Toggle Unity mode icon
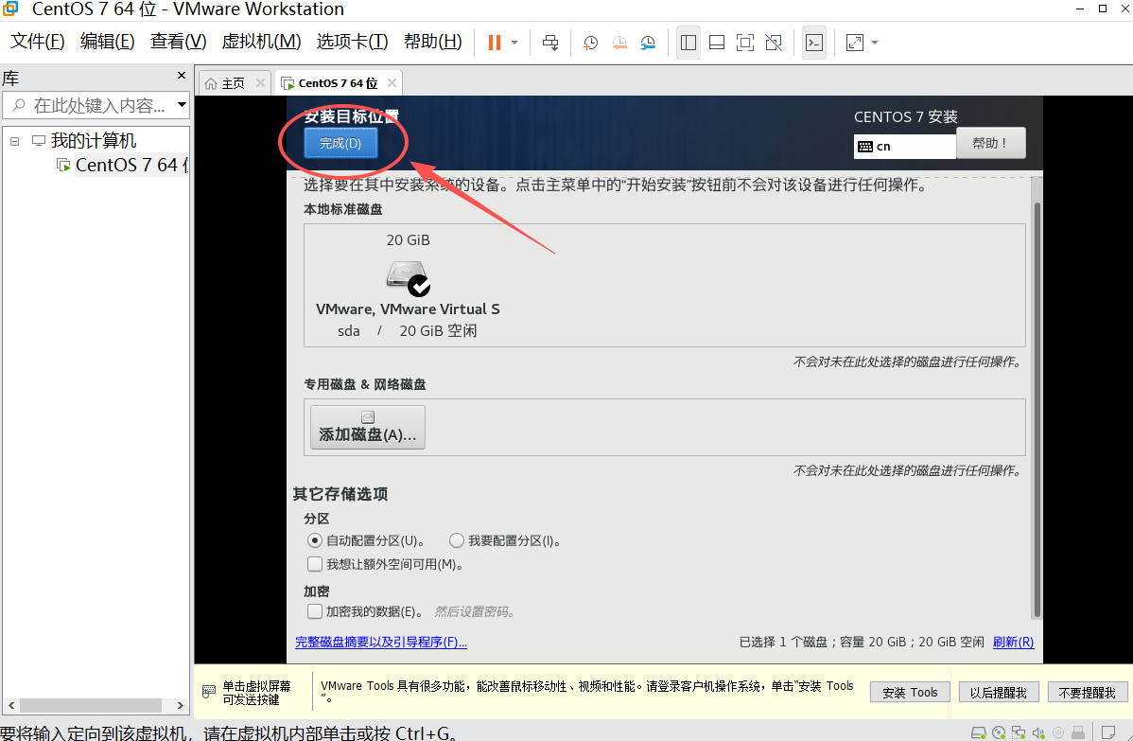 pyautogui.click(x=774, y=43)
